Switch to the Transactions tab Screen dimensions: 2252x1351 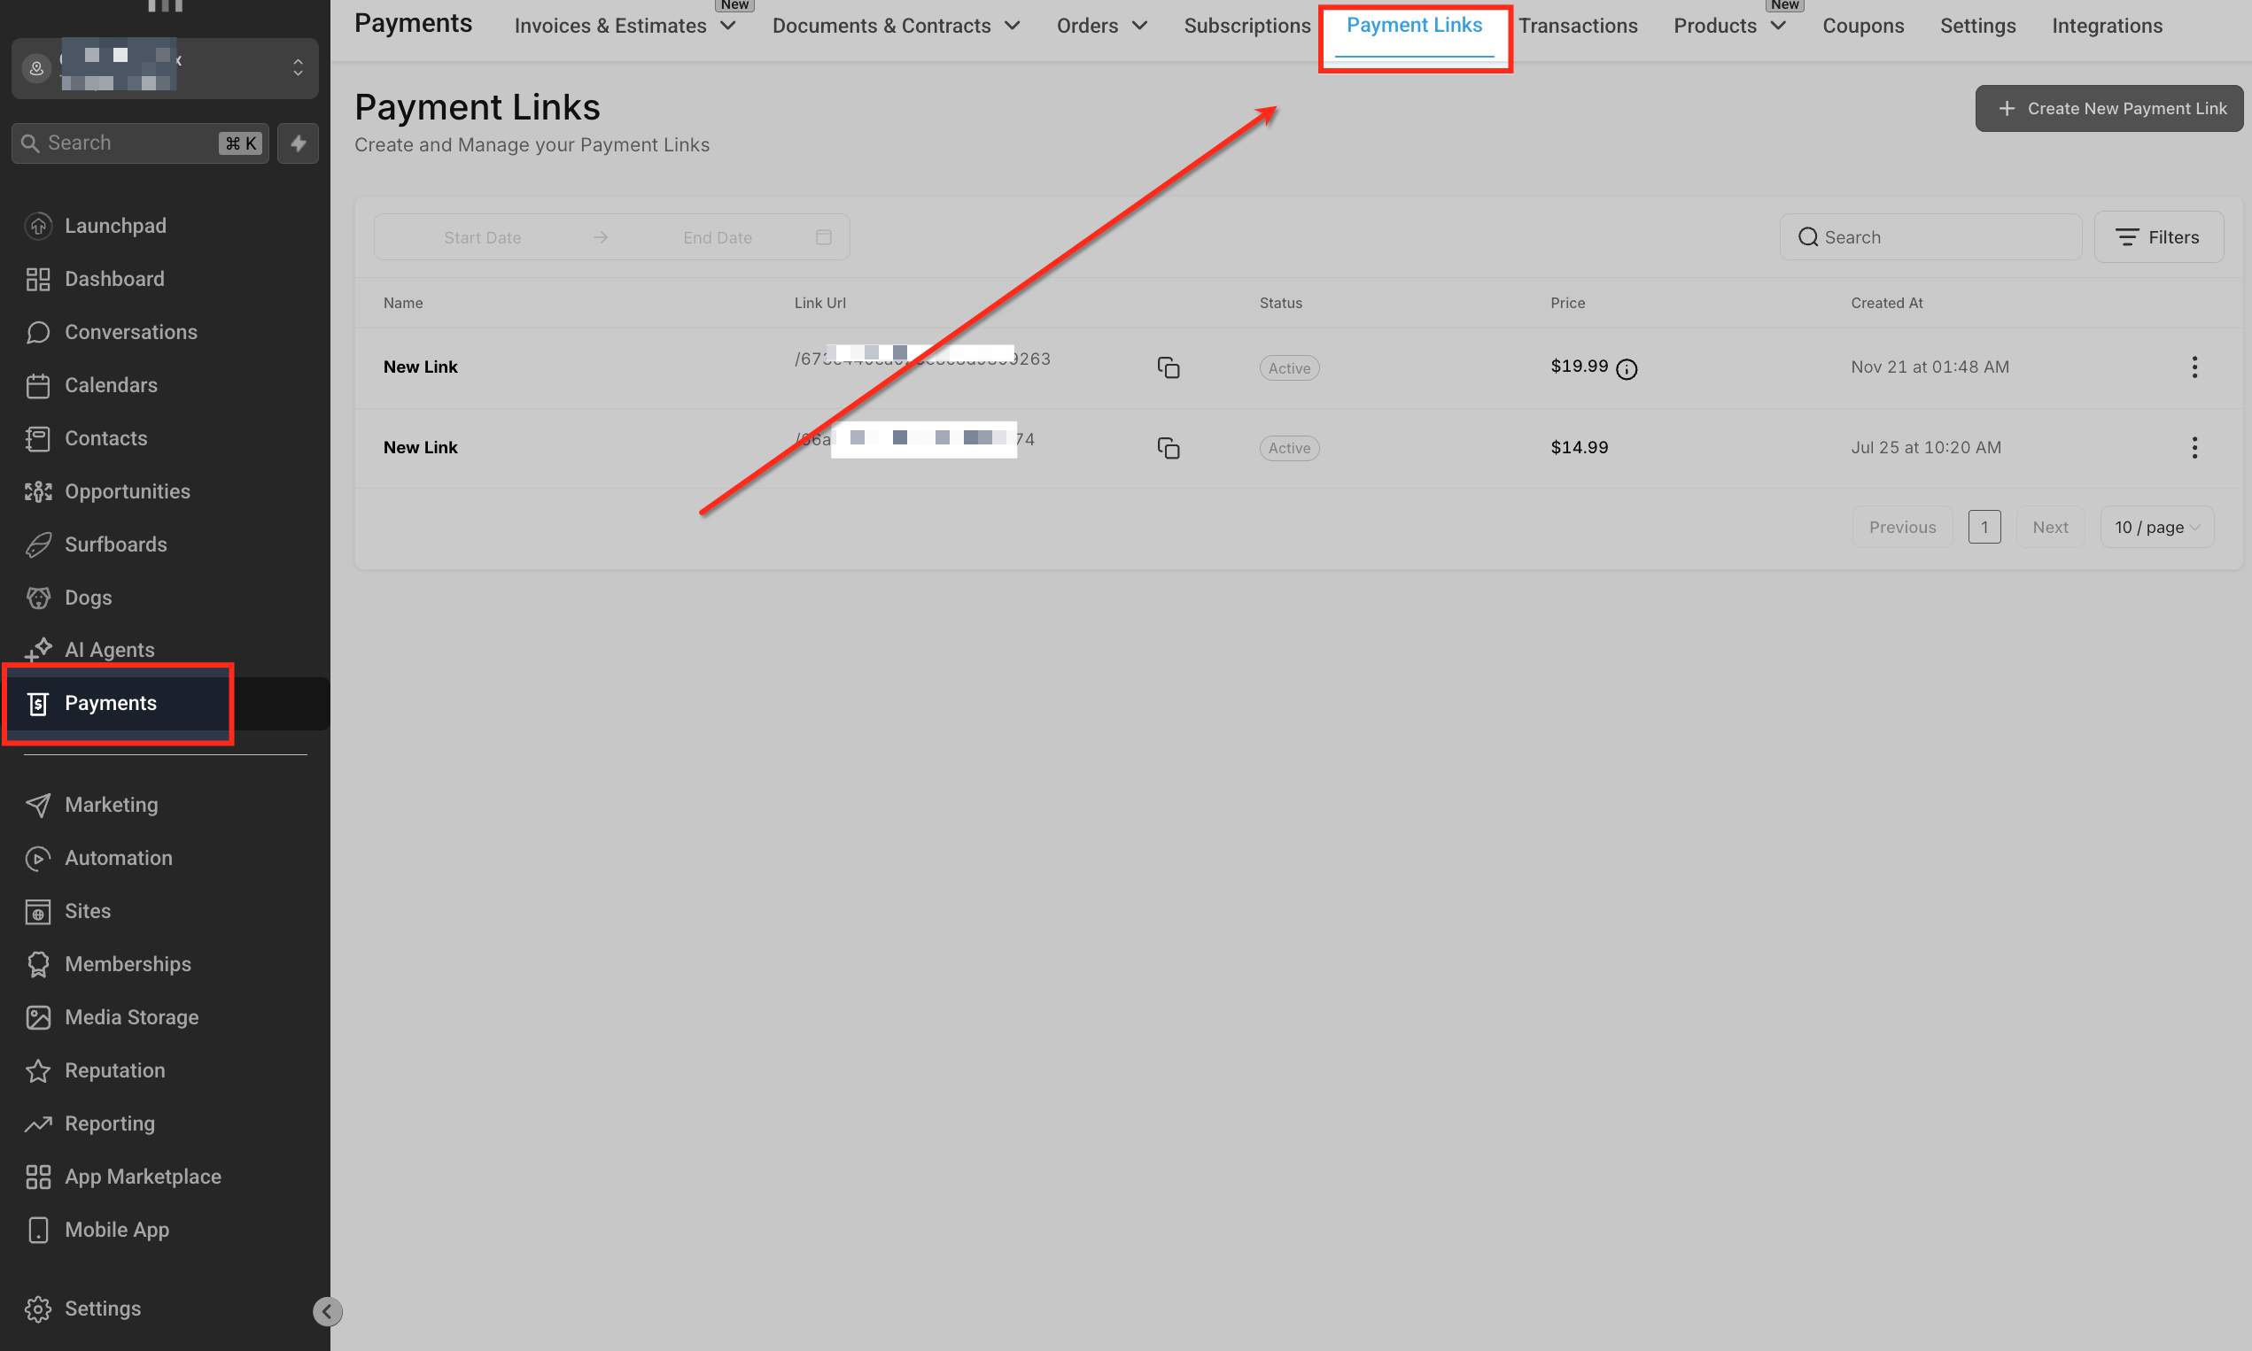[1577, 26]
